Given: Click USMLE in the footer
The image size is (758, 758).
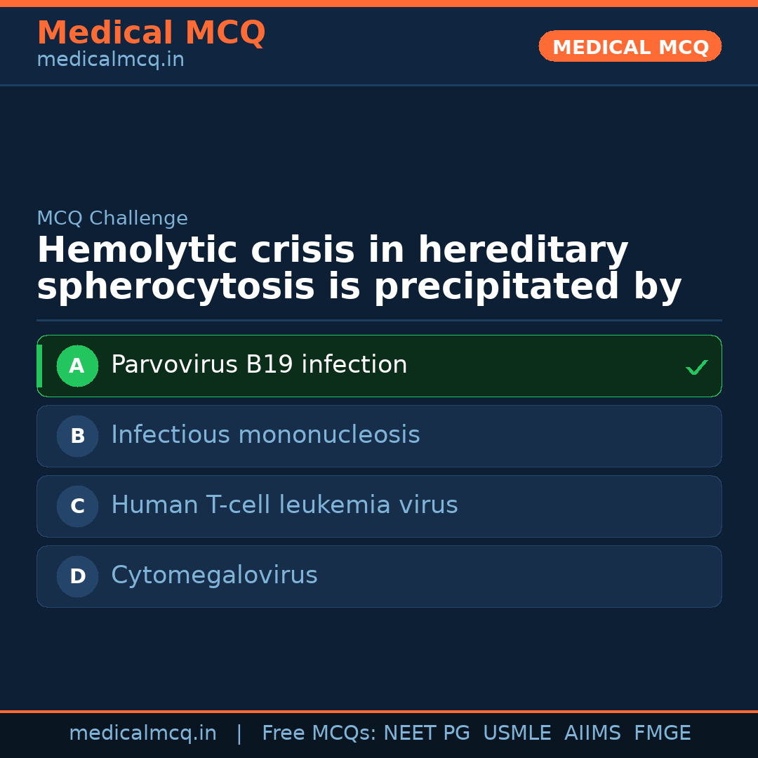Looking at the screenshot, I should (517, 733).
